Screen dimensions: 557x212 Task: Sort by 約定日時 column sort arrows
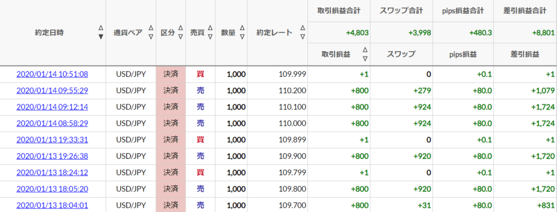click(101, 32)
